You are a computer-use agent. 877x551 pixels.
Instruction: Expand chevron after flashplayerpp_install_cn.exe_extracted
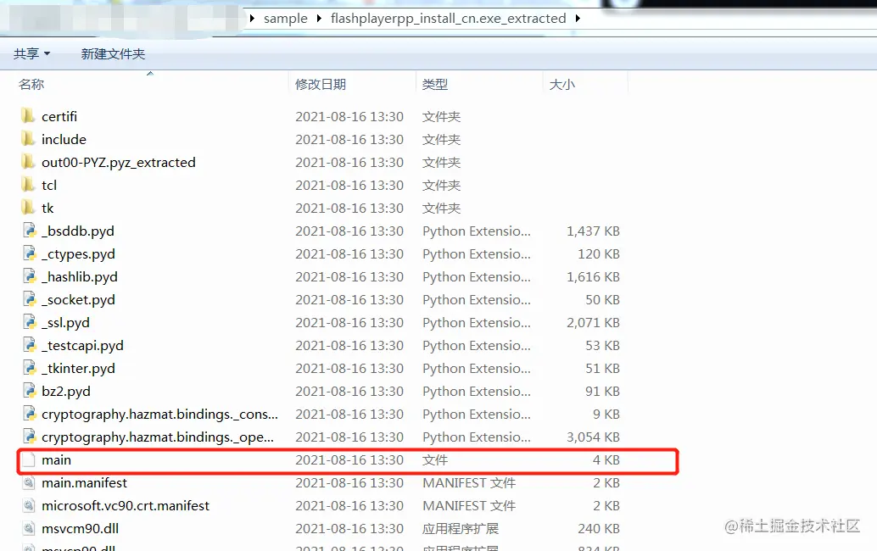579,18
